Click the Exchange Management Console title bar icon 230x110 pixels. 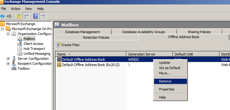click(2, 2)
